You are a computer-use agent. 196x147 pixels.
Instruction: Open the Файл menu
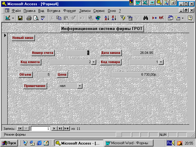coord(16,11)
